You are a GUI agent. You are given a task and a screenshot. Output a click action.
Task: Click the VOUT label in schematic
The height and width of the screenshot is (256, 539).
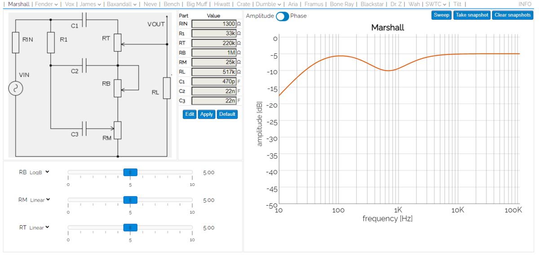(156, 24)
